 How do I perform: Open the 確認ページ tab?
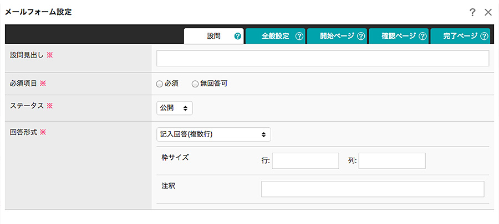pyautogui.click(x=399, y=36)
